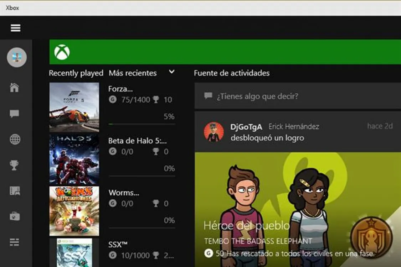
Task: Open the Halo 5 cover thumbnail
Action: (74, 159)
